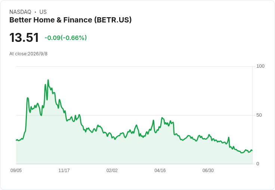Screen dimensions: 275x190
Task: Click the chart line's peak after 04/16
Action: click(162, 118)
